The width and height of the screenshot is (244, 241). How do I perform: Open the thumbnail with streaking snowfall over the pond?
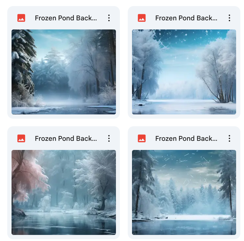(x=184, y=192)
